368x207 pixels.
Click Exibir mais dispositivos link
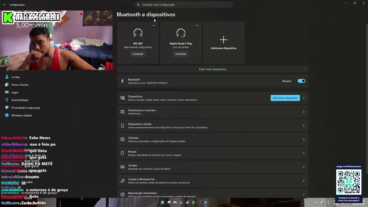[213, 69]
